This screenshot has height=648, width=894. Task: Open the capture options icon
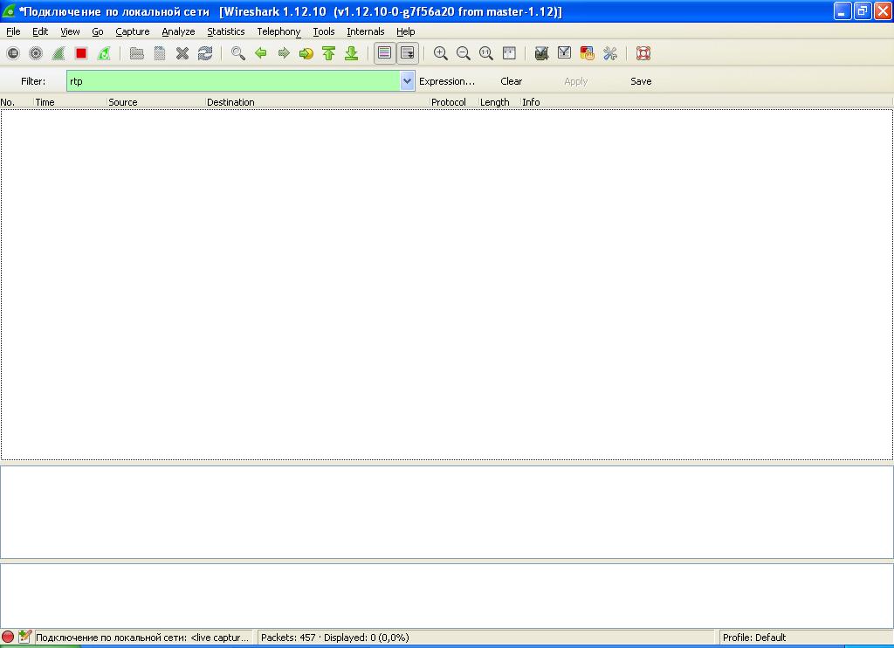click(36, 53)
